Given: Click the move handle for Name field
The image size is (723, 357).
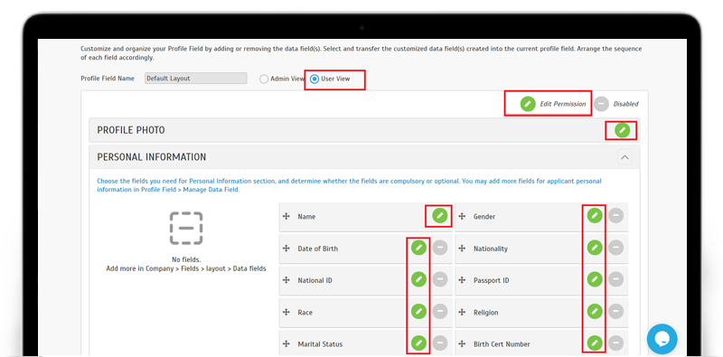Looking at the screenshot, I should (x=286, y=216).
